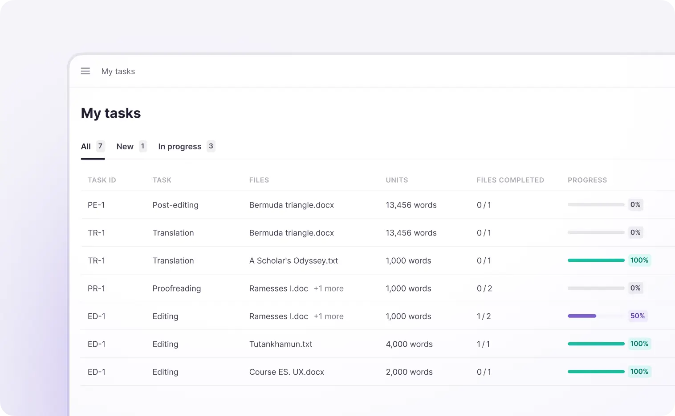Click the TASK column header
The image size is (675, 416).
click(162, 180)
